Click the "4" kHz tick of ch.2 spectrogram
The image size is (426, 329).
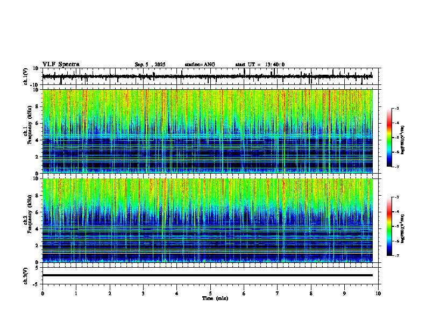click(x=37, y=229)
